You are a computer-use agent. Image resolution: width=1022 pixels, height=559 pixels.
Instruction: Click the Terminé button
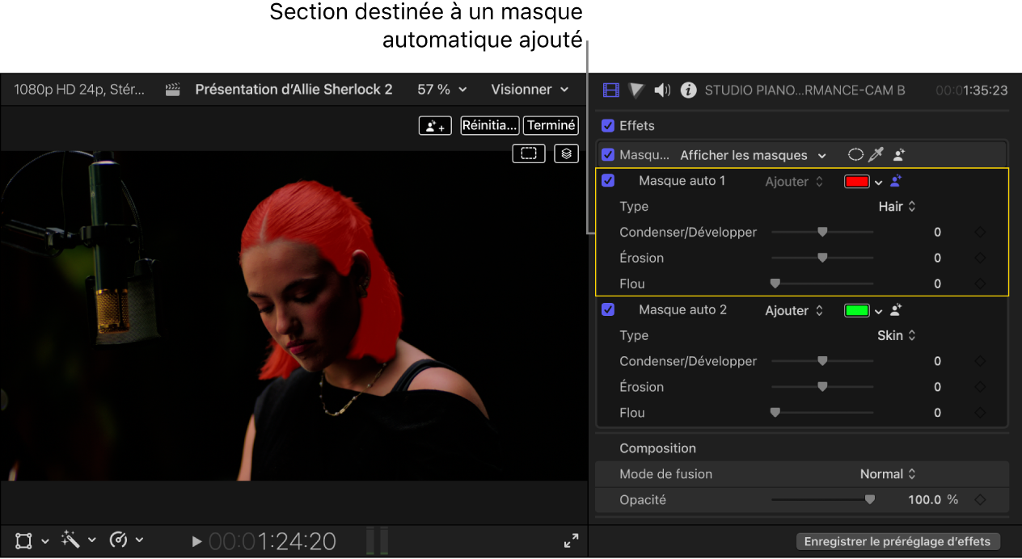[x=551, y=125]
